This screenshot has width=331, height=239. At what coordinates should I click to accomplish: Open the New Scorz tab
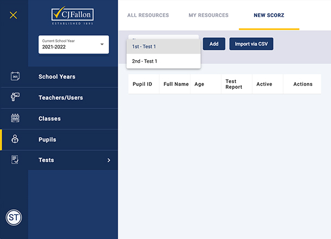[x=269, y=15]
